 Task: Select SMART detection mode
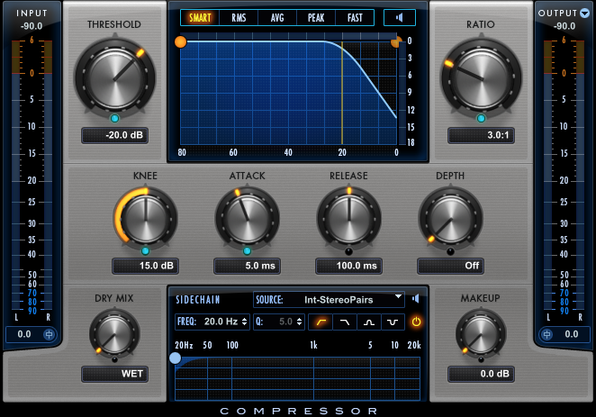click(200, 17)
